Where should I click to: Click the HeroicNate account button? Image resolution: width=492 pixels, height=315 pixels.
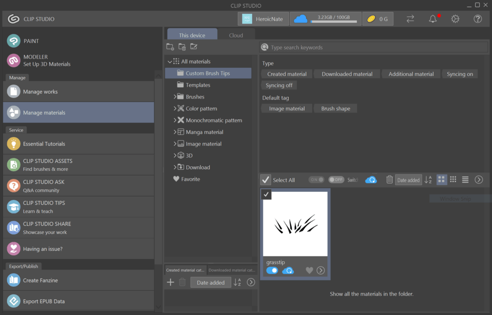click(263, 19)
